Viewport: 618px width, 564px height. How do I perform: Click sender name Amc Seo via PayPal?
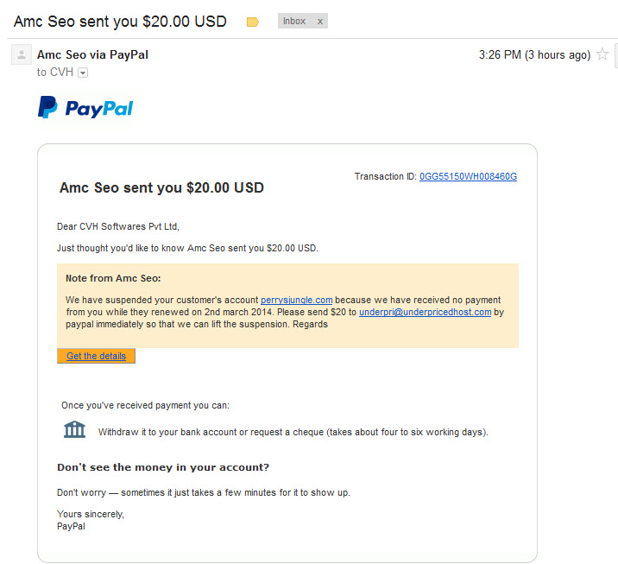tap(92, 54)
